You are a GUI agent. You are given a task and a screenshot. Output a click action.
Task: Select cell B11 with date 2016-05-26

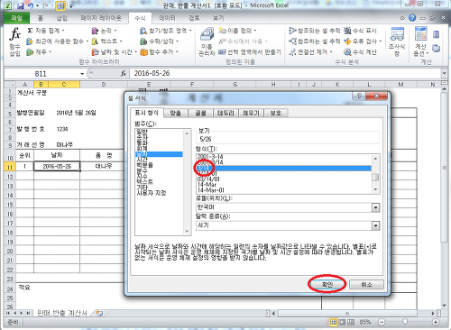(x=57, y=166)
